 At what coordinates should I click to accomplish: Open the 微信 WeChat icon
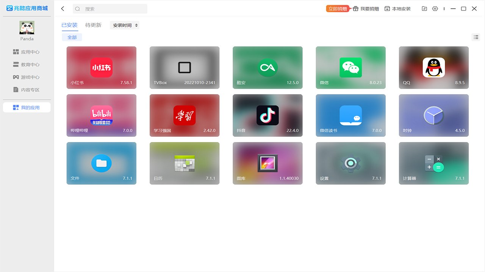pyautogui.click(x=350, y=68)
